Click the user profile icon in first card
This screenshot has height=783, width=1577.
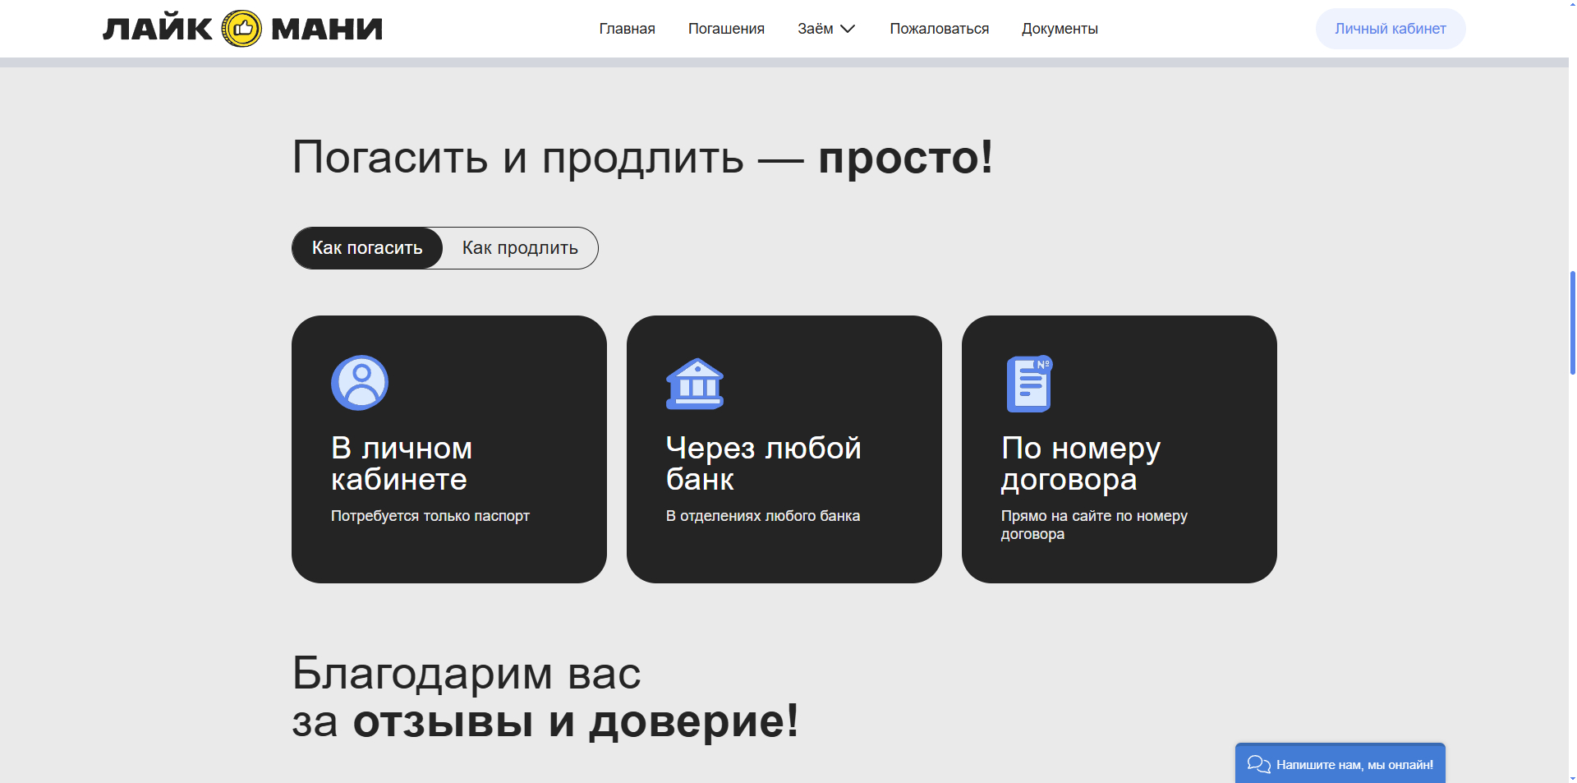coord(360,383)
